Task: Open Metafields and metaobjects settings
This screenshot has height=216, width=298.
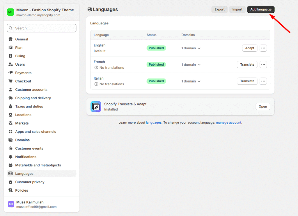Action: [x=38, y=165]
